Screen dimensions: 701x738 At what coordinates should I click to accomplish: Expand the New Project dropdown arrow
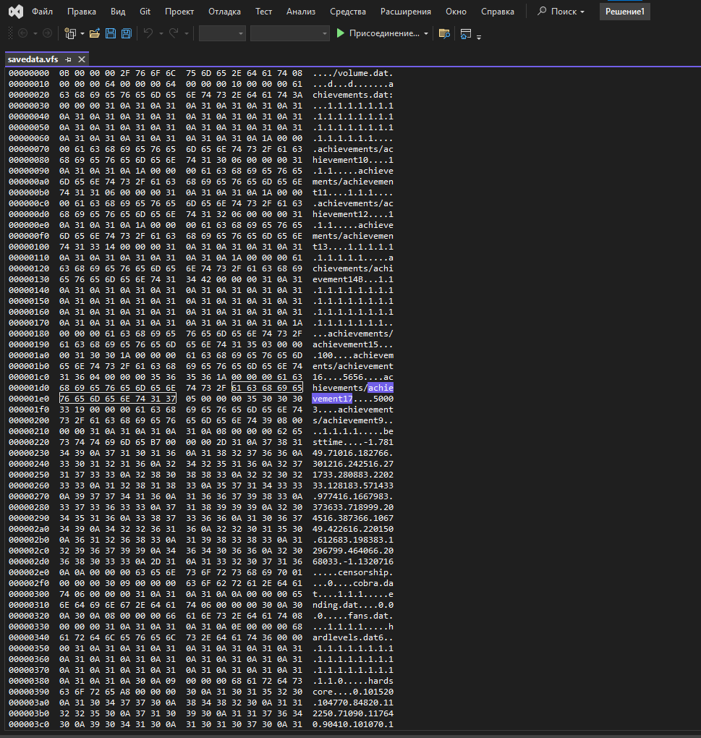pos(82,34)
